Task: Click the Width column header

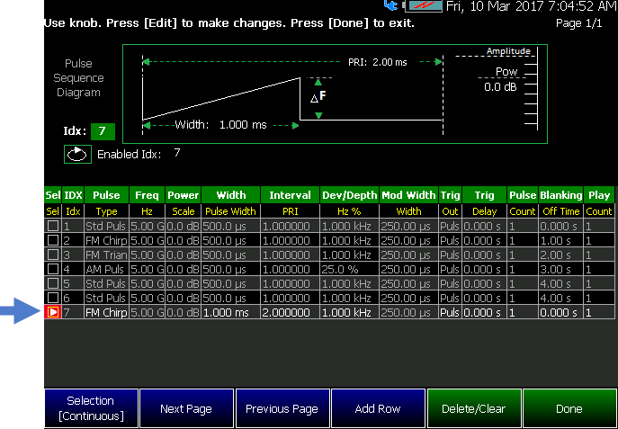Action: click(x=231, y=203)
